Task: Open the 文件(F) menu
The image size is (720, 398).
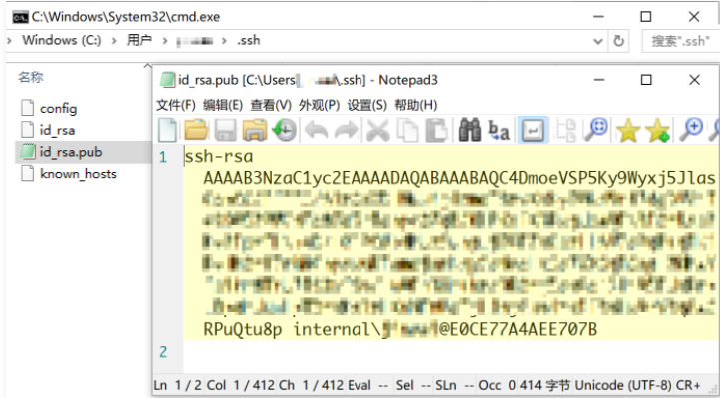Action: coord(176,105)
